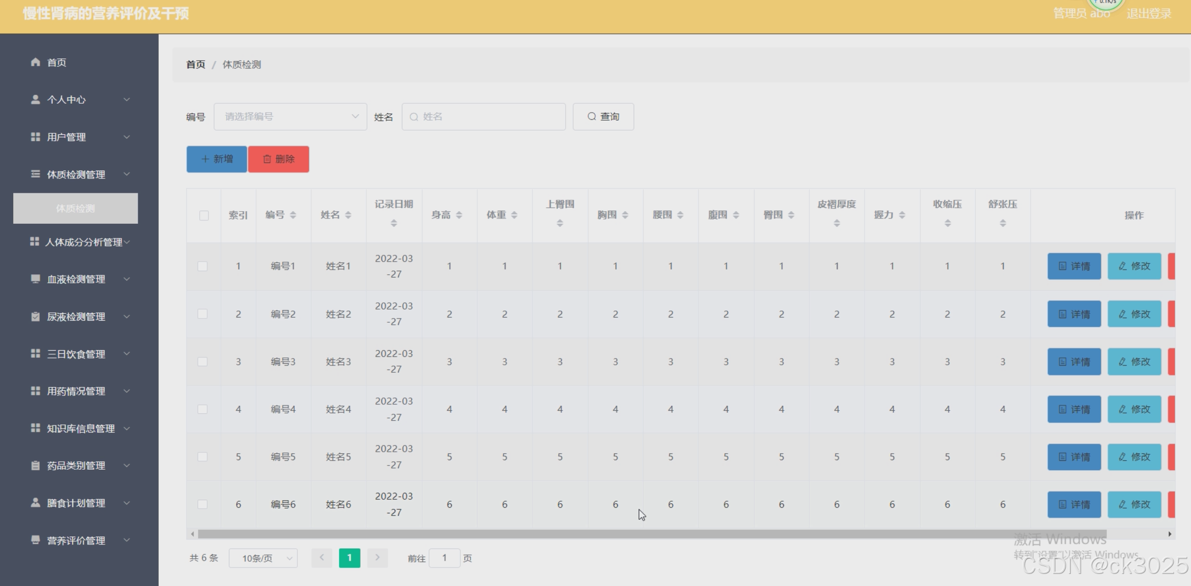This screenshot has height=586, width=1191.
Task: Select the checkbox for row 编号6
Action: pyautogui.click(x=202, y=504)
